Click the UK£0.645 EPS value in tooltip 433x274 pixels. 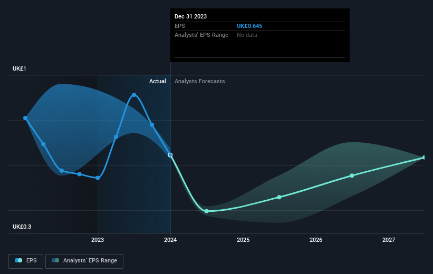tap(249, 26)
